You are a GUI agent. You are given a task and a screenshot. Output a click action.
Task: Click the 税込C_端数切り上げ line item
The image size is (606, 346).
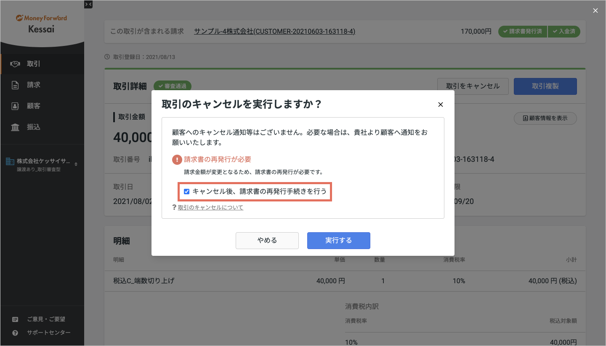[144, 281]
